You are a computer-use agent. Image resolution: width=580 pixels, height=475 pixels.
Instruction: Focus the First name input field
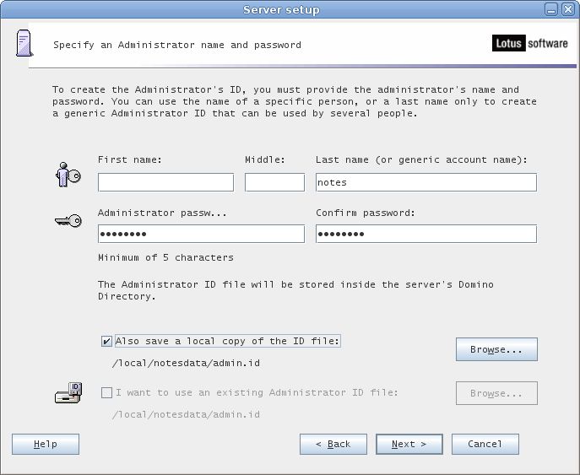click(165, 182)
